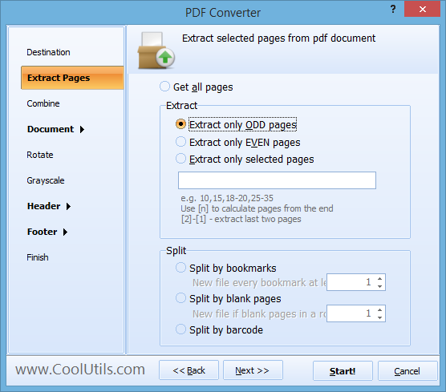Increase blank pages count with up arrow
The height and width of the screenshot is (392, 446).
pos(379,310)
